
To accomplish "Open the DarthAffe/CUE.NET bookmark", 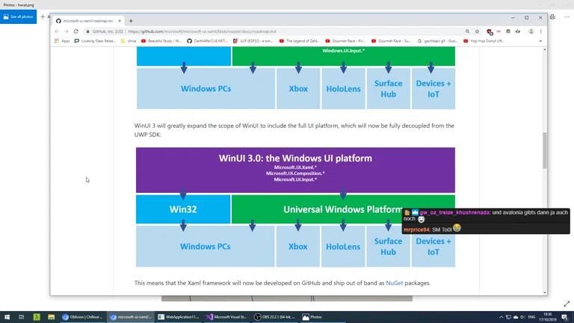I will (x=208, y=41).
